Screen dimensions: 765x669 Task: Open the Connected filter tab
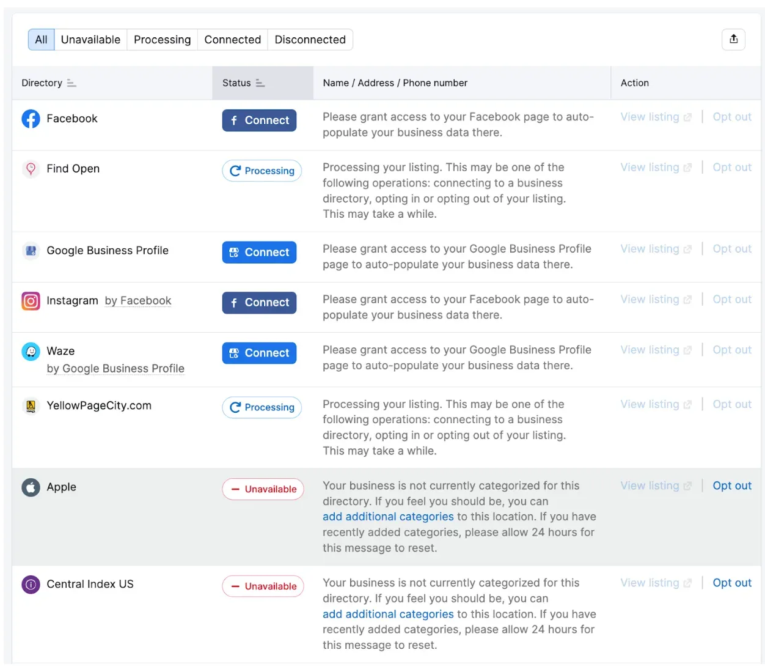click(x=232, y=40)
